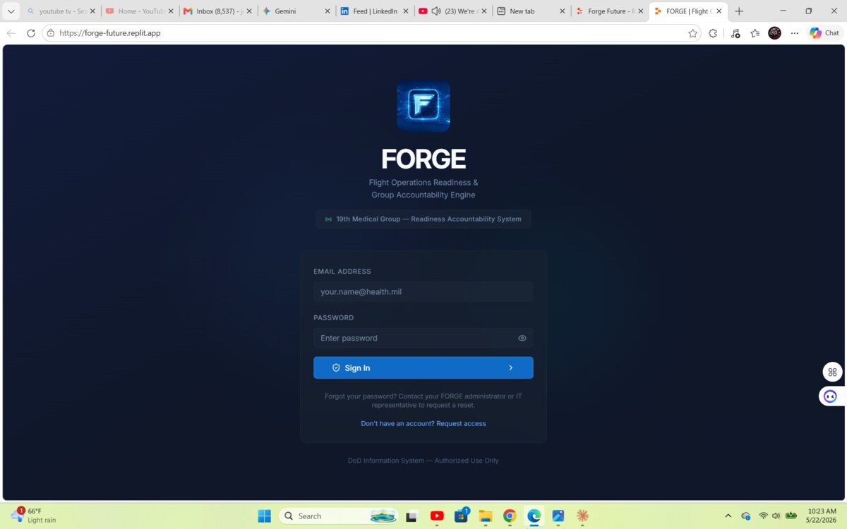Open the browser Extensions icon
This screenshot has width=847, height=529.
pyautogui.click(x=713, y=33)
